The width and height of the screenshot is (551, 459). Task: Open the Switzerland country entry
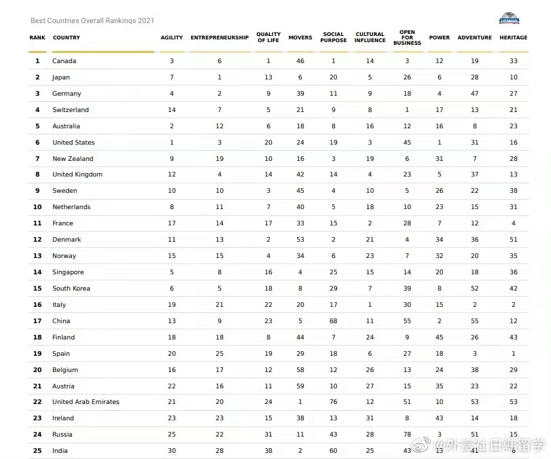(71, 110)
